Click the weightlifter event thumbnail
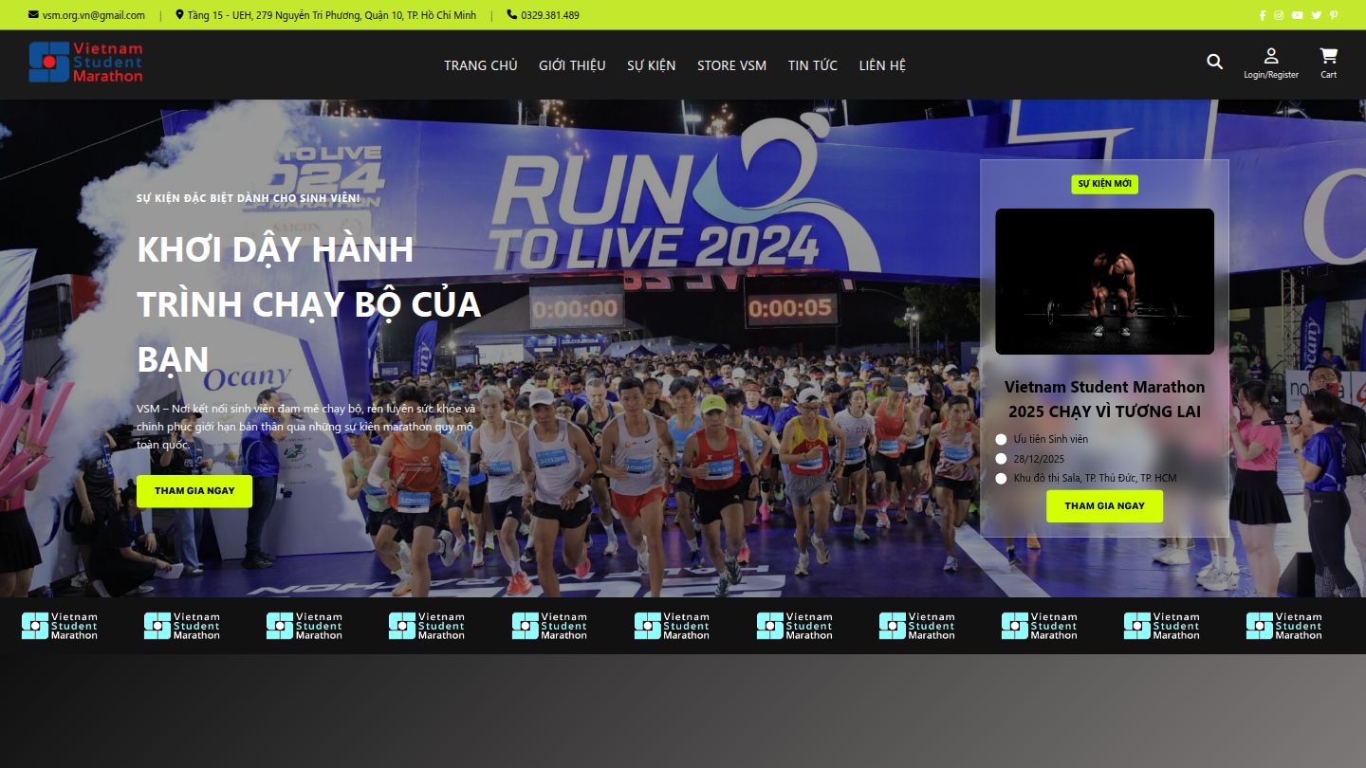This screenshot has width=1366, height=768. pos(1104,282)
